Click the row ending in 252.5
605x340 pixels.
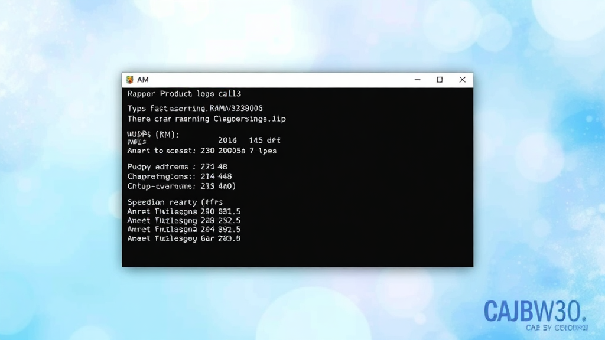point(184,220)
